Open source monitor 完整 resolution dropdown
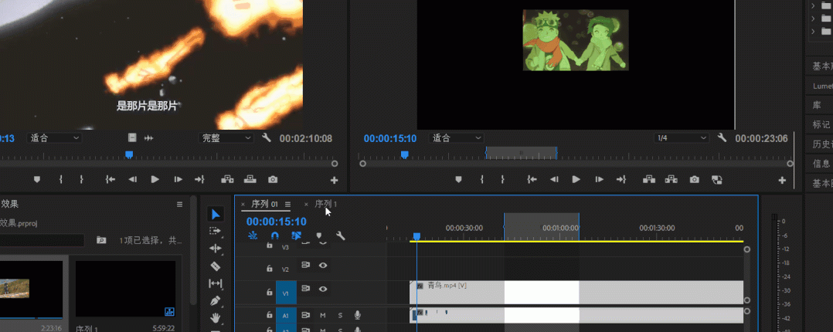The image size is (833, 332). 226,138
